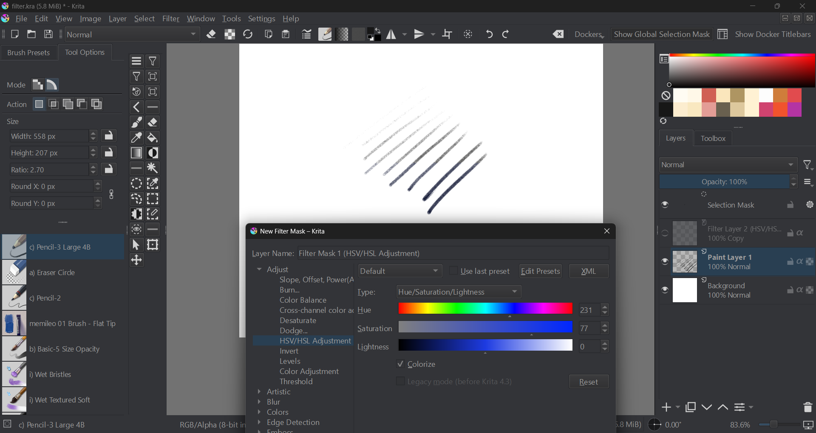Select the Color Sampler eyedropper tool
The height and width of the screenshot is (433, 816).
point(136,138)
